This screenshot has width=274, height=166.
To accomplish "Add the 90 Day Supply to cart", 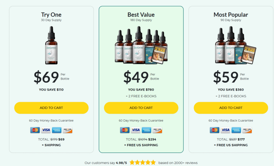I will point(231,108).
